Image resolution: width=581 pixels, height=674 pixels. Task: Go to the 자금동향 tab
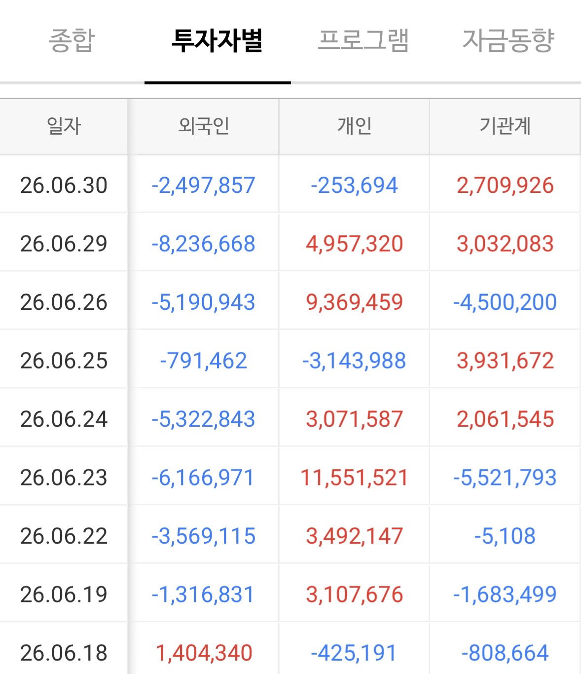pos(508,40)
